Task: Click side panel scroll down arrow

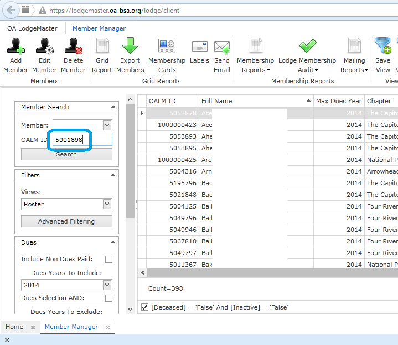Action: [x=131, y=310]
